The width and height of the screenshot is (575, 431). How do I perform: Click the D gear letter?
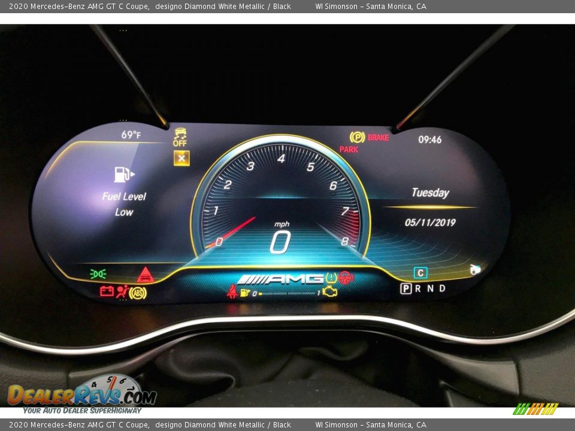(443, 289)
